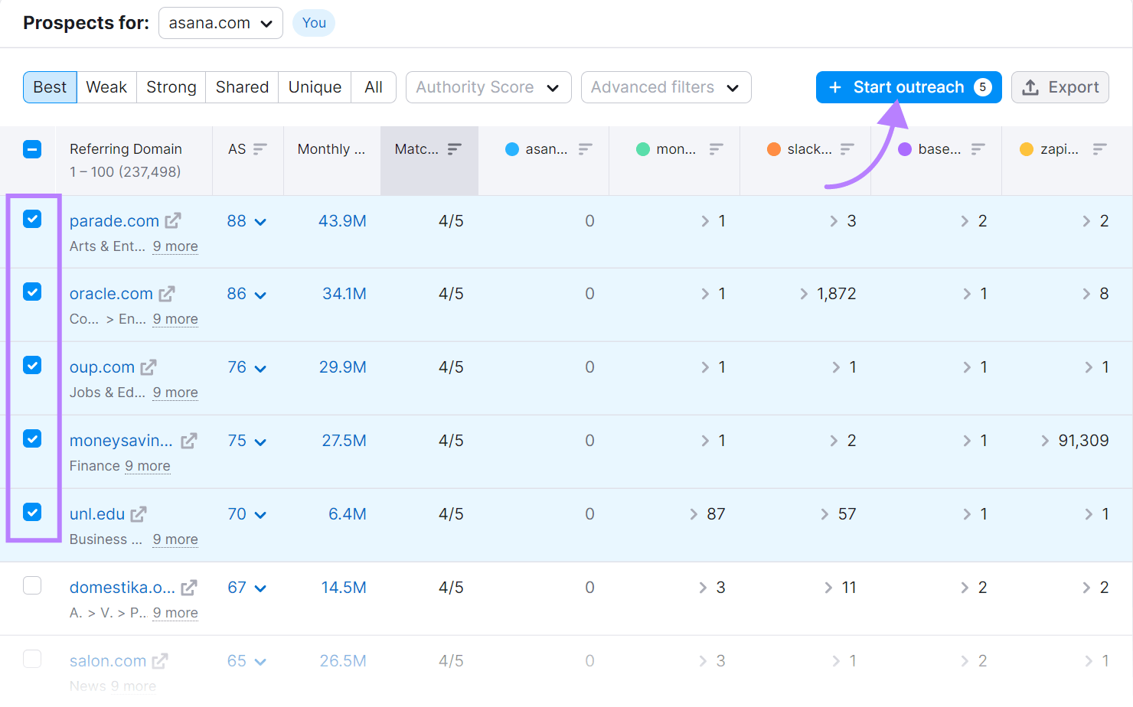The image size is (1133, 707).
Task: Open the Advanced filters dropdown
Action: pos(666,87)
